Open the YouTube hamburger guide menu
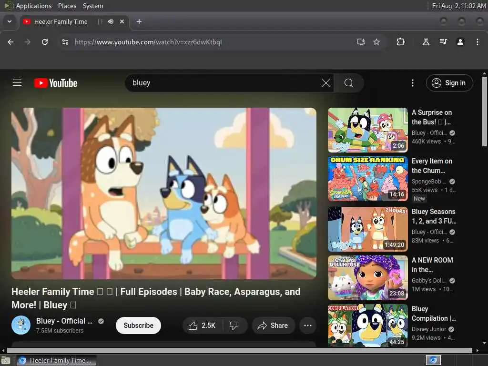This screenshot has height=366, width=488. pos(17,83)
